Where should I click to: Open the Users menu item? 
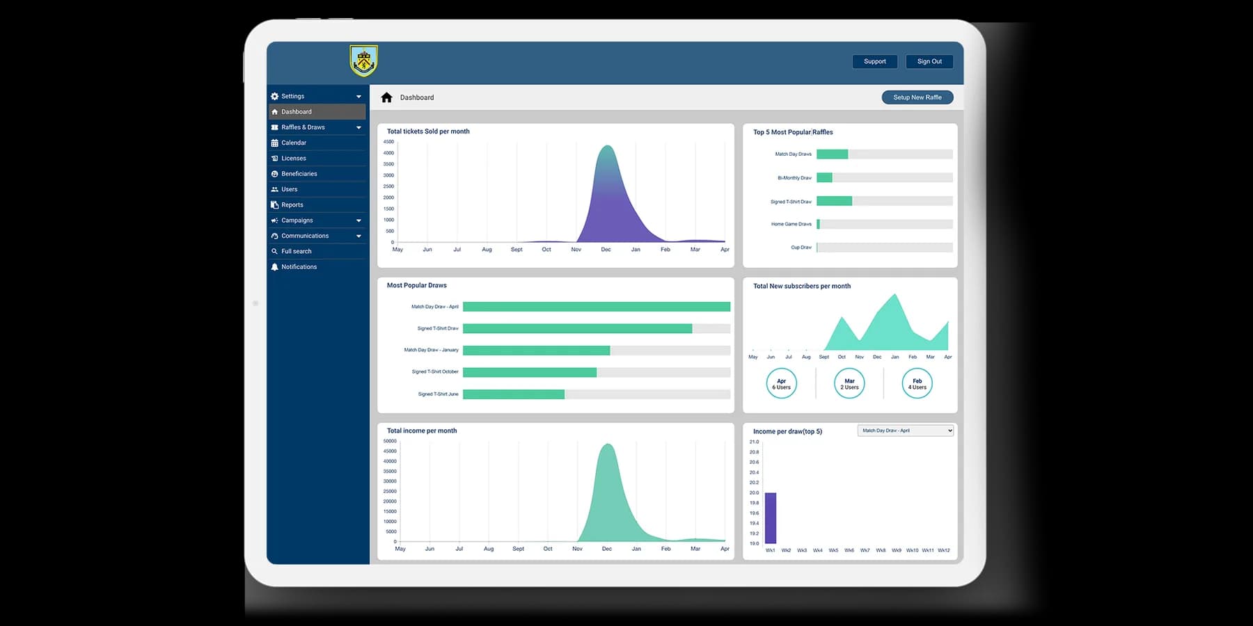coord(317,189)
